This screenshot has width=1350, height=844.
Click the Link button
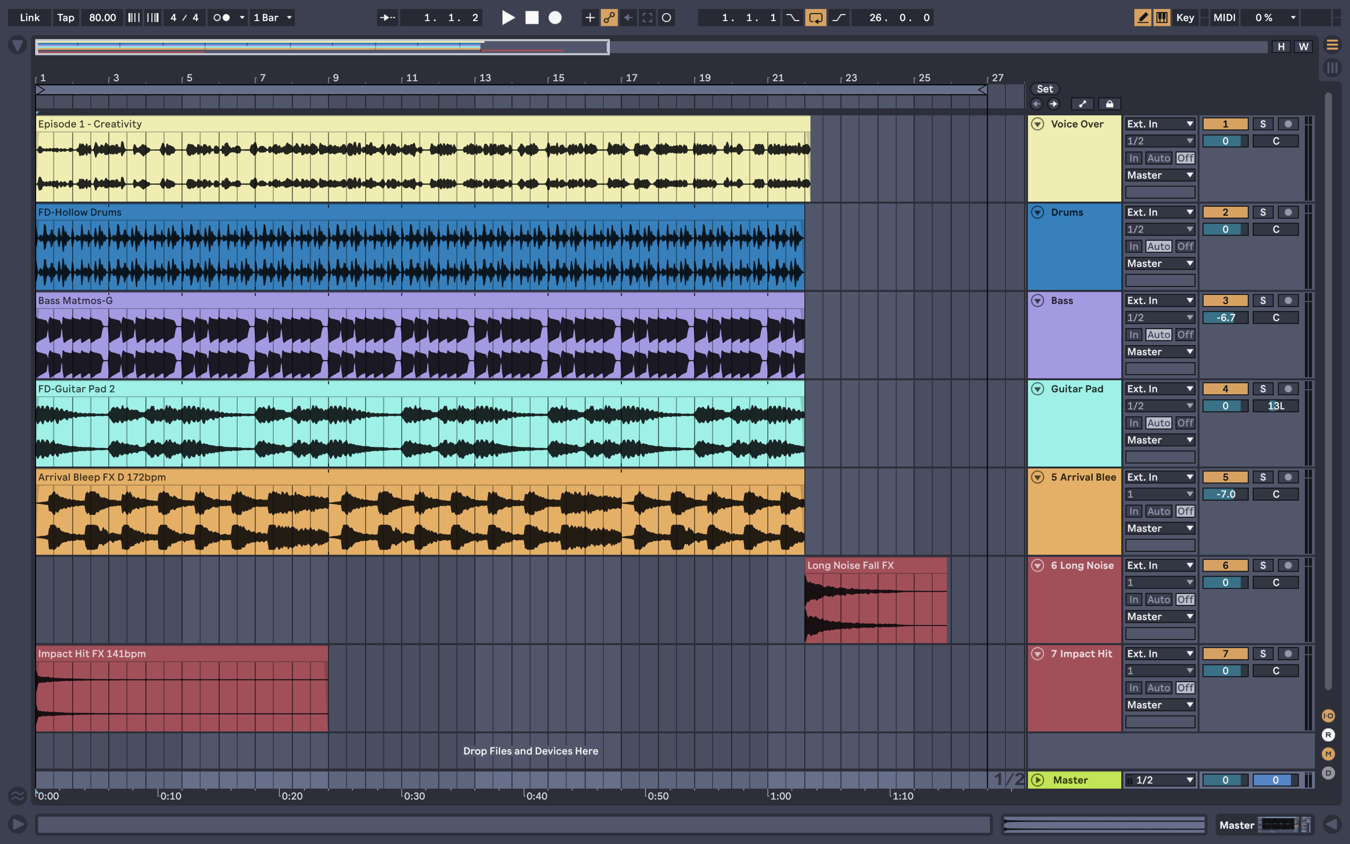click(x=29, y=17)
